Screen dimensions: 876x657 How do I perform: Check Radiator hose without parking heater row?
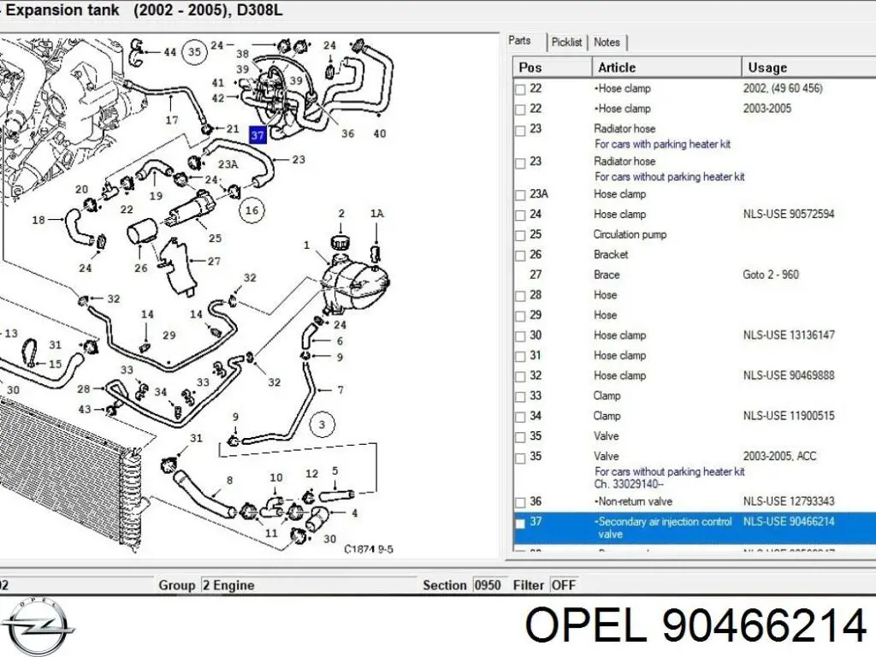click(520, 163)
